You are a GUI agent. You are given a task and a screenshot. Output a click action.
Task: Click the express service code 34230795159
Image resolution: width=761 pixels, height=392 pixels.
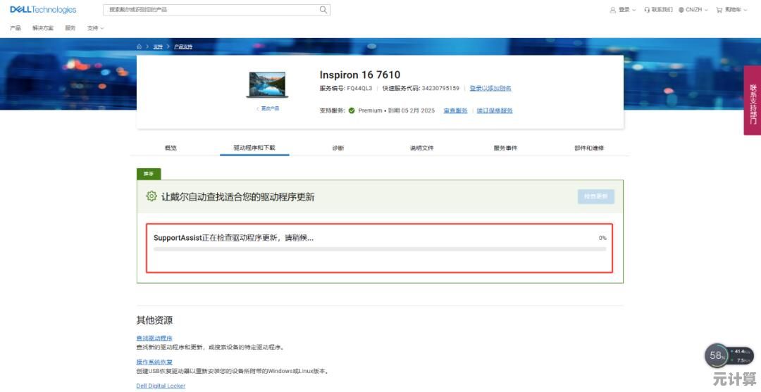click(x=440, y=88)
